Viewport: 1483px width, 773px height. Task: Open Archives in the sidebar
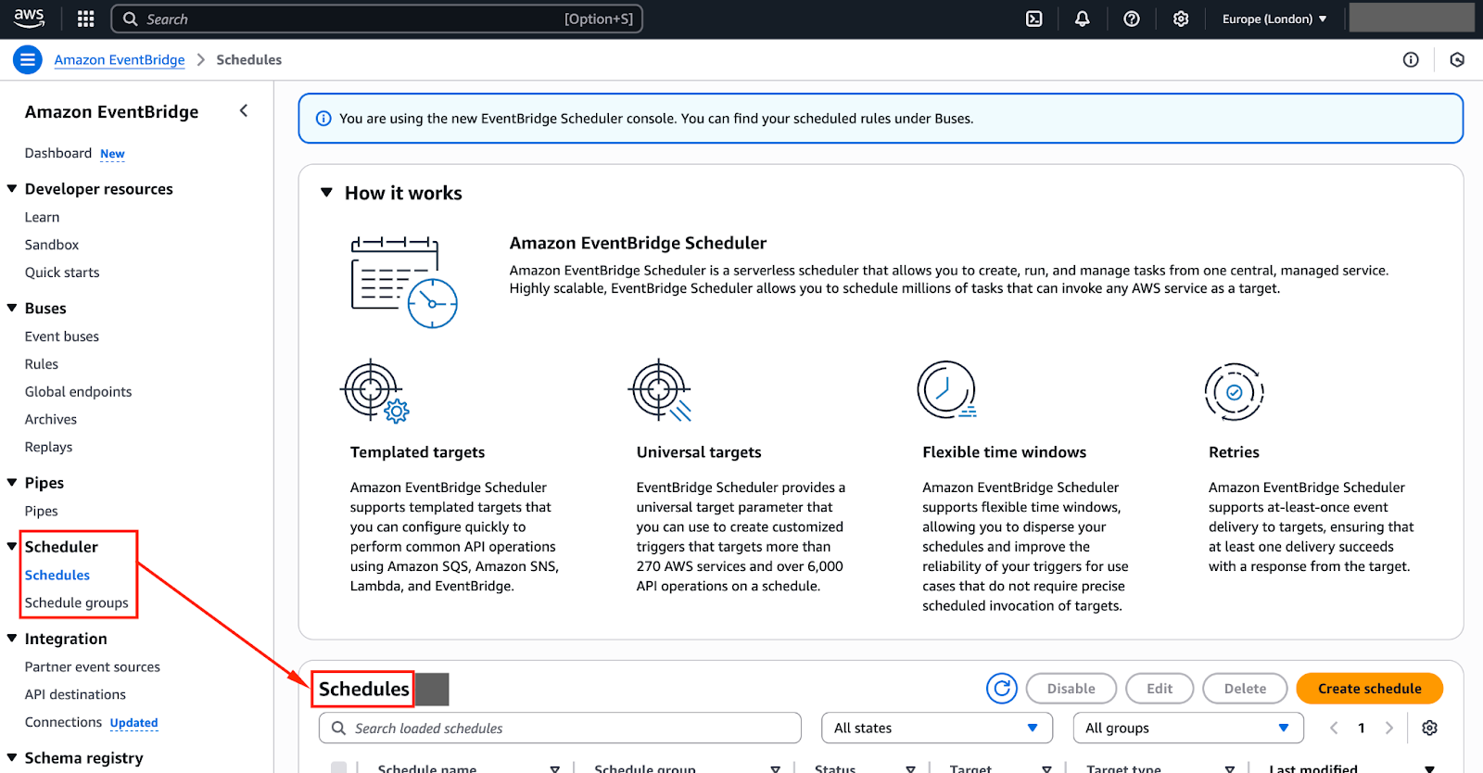(x=51, y=419)
